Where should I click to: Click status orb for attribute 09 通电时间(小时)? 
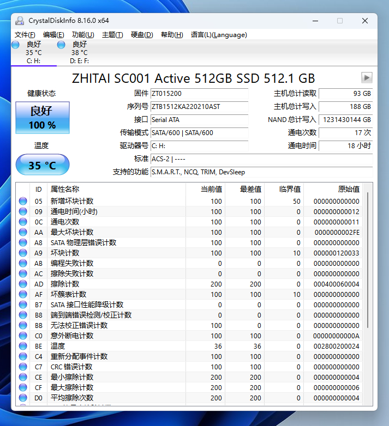tap(23, 211)
